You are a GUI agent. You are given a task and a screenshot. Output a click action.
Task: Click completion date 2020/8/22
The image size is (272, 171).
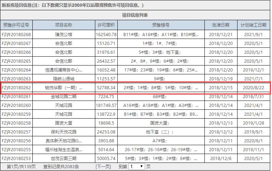click(x=254, y=87)
